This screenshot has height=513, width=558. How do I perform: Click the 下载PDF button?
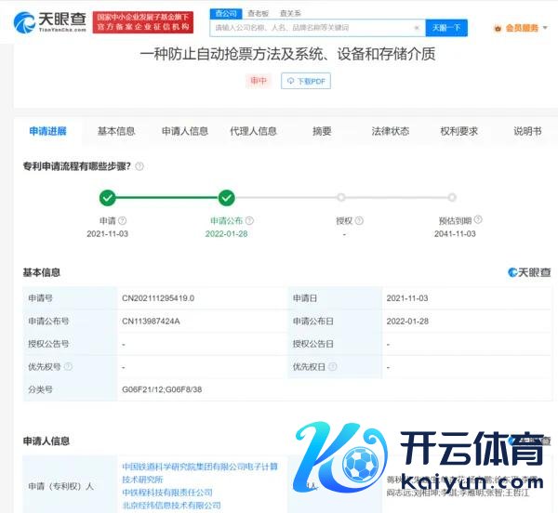tap(306, 81)
